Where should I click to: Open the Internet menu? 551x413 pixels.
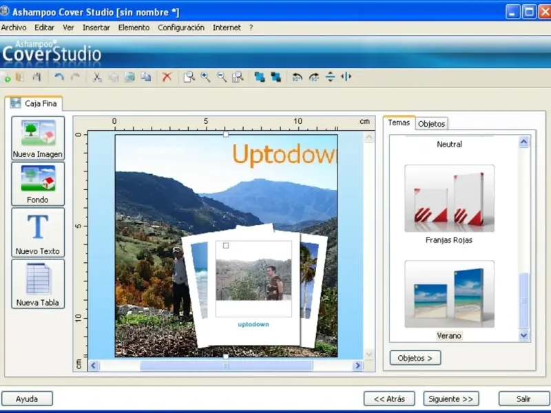point(227,28)
